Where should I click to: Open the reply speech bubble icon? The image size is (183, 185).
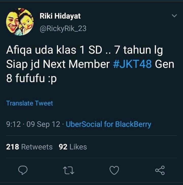(23, 170)
